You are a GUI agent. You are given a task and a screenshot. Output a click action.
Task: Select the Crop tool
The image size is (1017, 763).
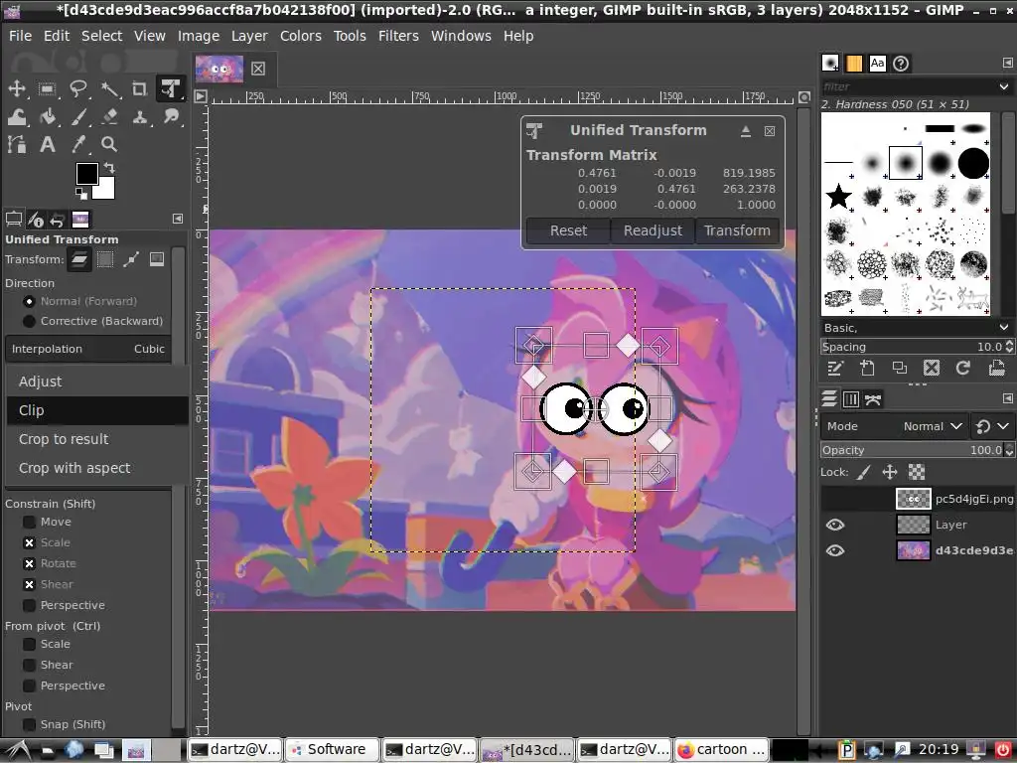pos(139,88)
